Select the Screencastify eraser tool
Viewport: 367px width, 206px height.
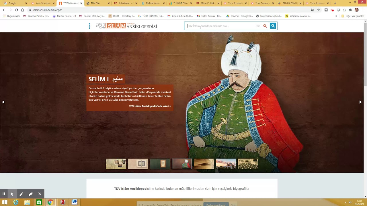tap(30, 194)
